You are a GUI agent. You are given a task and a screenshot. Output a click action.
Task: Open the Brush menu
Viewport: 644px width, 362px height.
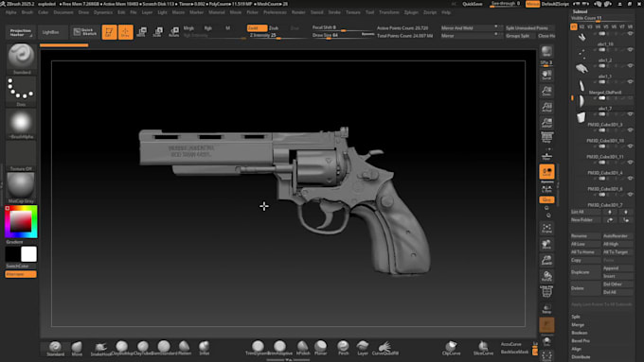pos(27,12)
